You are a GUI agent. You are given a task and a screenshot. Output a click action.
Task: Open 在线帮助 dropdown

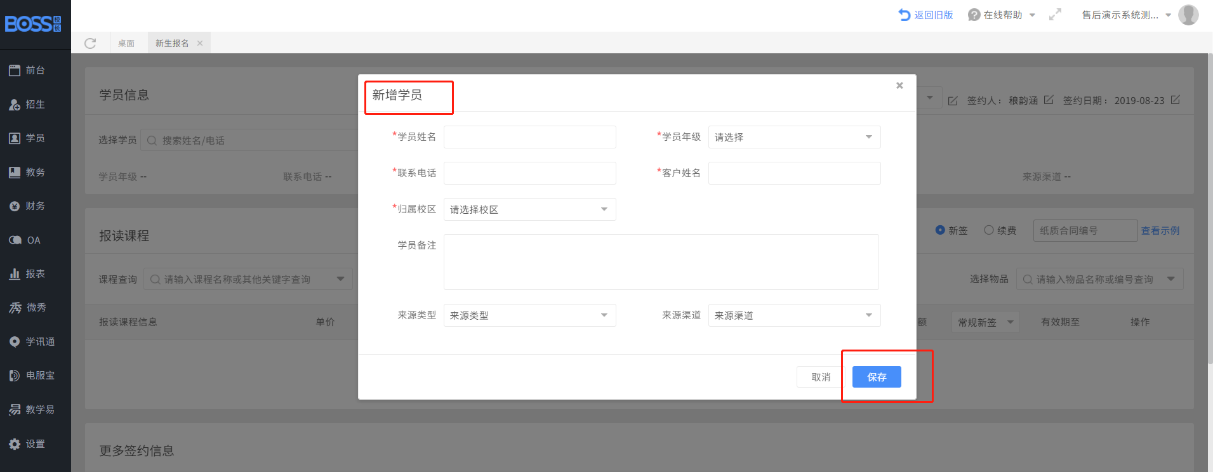pos(1002,15)
